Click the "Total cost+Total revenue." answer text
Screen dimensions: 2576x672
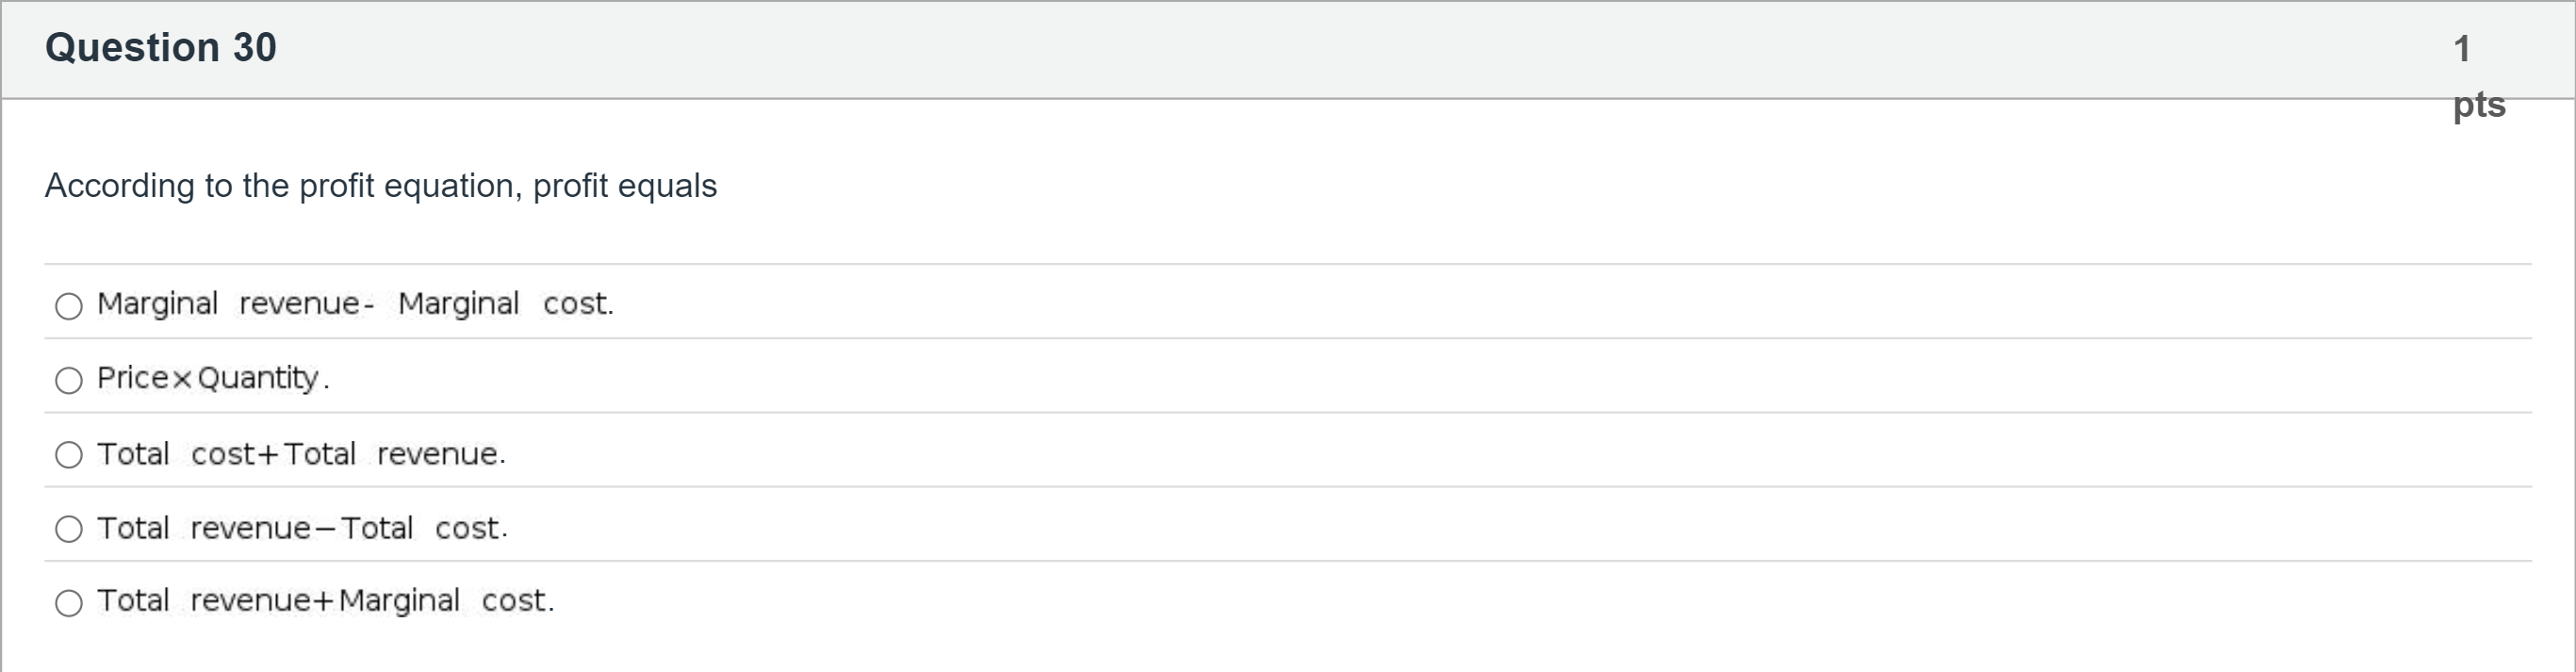[301, 454]
